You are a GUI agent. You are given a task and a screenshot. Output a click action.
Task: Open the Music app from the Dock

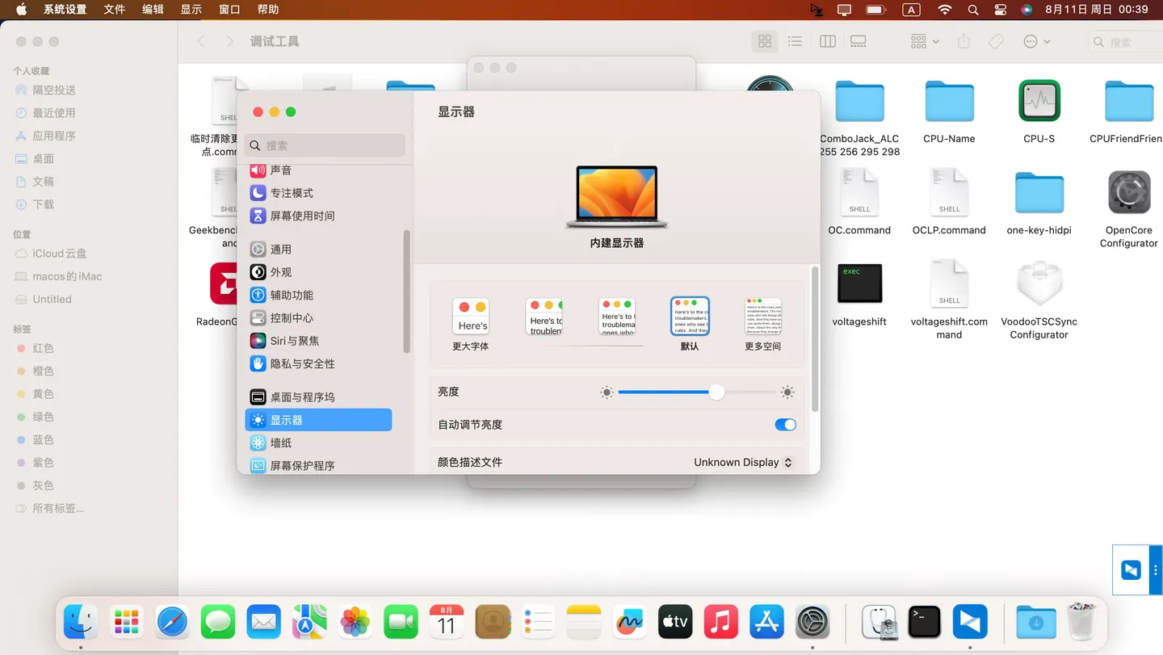coord(720,622)
